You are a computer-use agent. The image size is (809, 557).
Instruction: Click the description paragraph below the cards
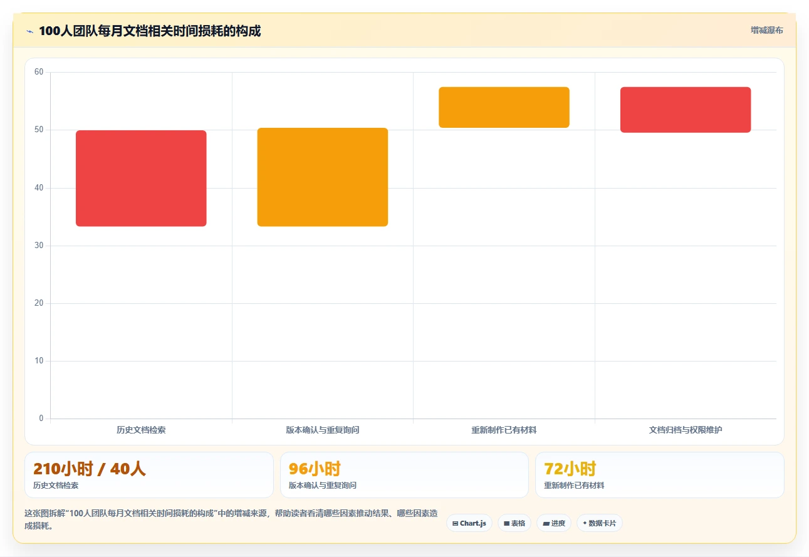[231, 520]
